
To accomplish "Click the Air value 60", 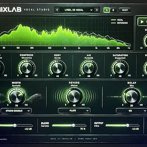I will [89, 76].
